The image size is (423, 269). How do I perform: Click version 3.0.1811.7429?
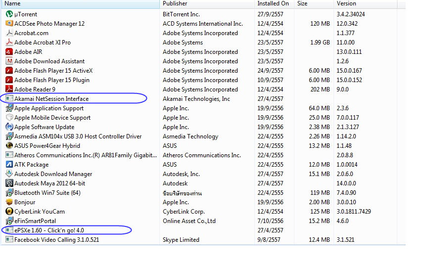(353, 212)
